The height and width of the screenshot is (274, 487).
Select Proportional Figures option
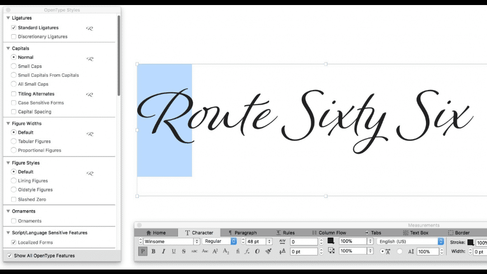13,150
